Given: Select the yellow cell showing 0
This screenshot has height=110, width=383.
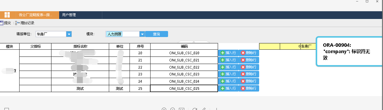Looking at the screenshot, I should click(x=290, y=46).
